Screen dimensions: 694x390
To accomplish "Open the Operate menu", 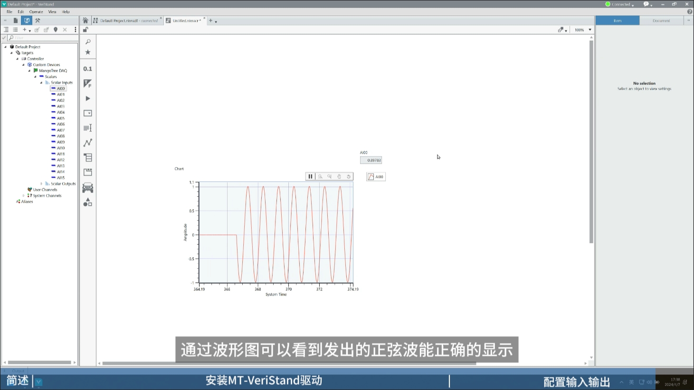I will click(x=36, y=12).
